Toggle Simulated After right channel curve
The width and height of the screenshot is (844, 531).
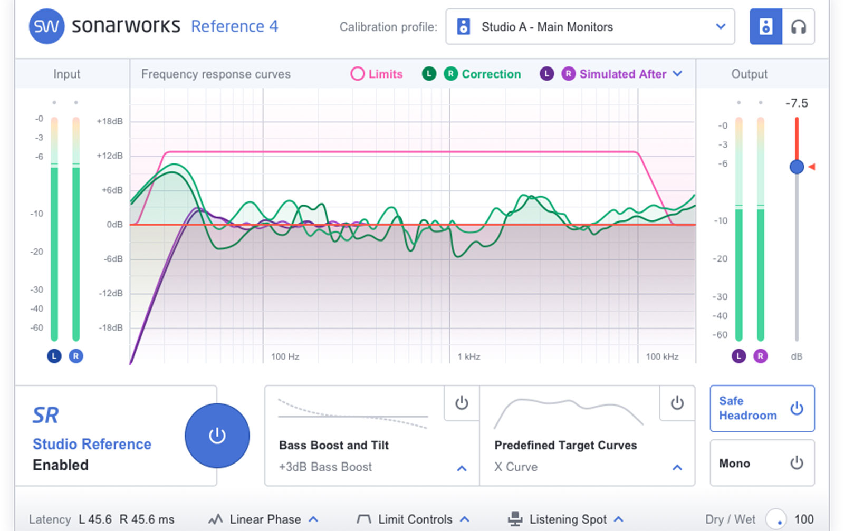pos(568,74)
